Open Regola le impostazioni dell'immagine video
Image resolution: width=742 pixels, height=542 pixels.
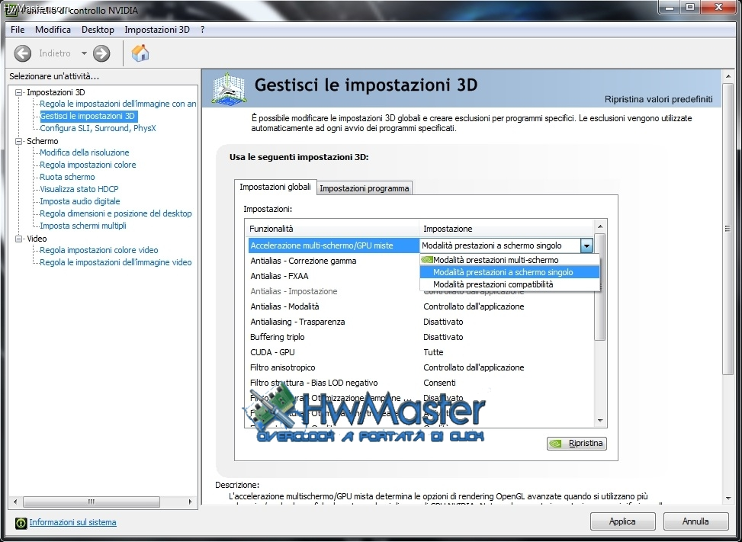pyautogui.click(x=115, y=262)
